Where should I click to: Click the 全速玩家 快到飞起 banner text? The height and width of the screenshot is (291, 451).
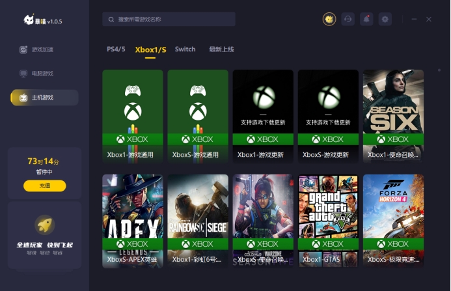point(45,245)
